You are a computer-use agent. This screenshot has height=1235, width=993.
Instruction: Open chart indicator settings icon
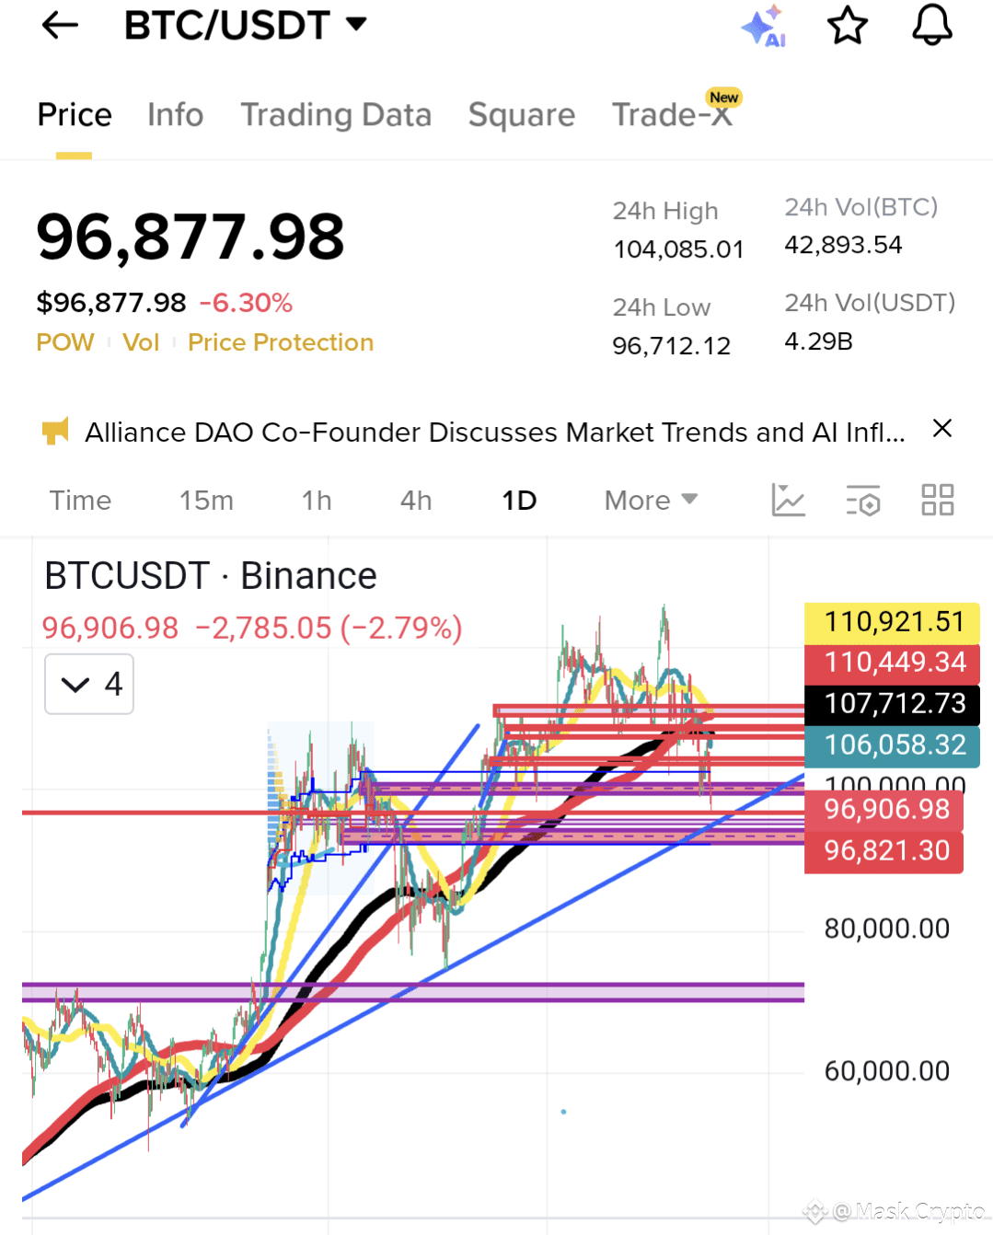coord(863,500)
